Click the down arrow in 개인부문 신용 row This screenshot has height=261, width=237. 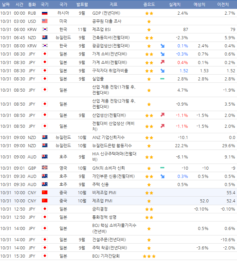162,176
